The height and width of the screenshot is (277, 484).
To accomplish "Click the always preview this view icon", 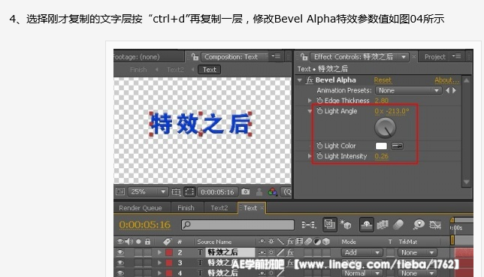I will [120, 192].
